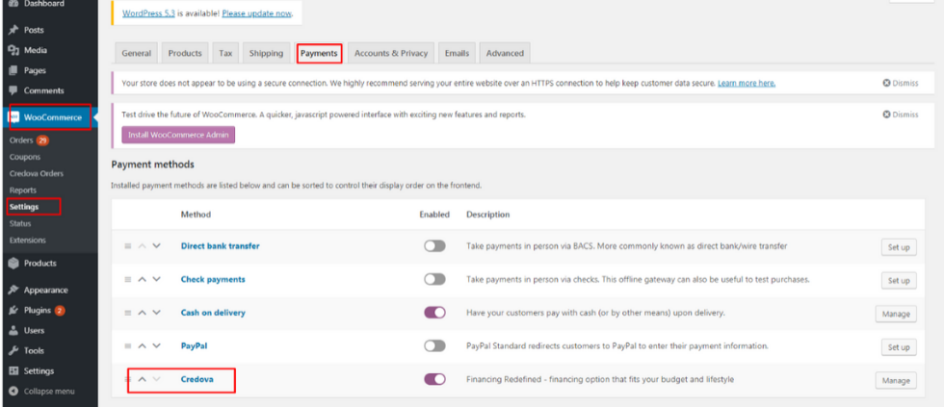Click Please update now link
Image resolution: width=944 pixels, height=407 pixels.
tap(256, 13)
